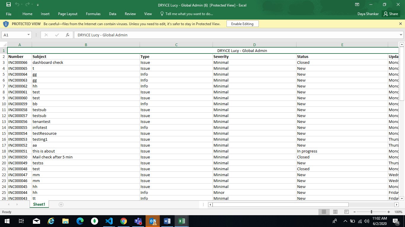The width and height of the screenshot is (405, 227).
Task: Open Microsoft Teams from taskbar
Action: pyautogui.click(x=138, y=221)
